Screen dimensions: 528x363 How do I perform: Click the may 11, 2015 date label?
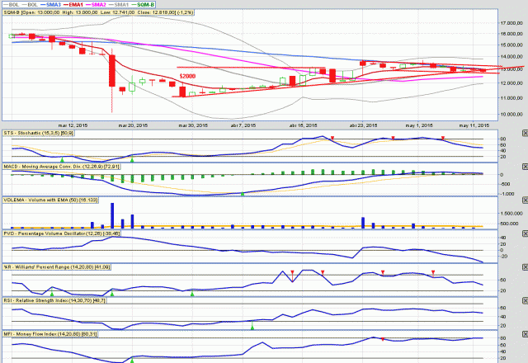[474, 125]
